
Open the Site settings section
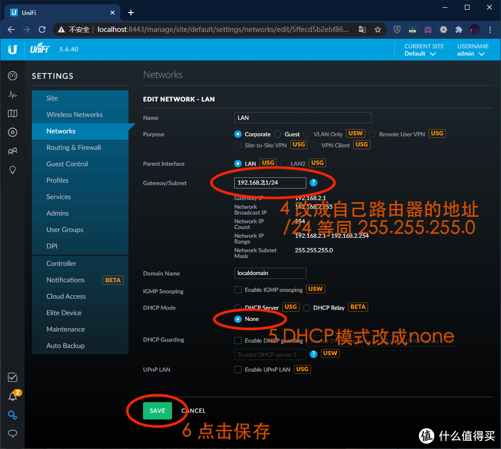tap(80, 99)
